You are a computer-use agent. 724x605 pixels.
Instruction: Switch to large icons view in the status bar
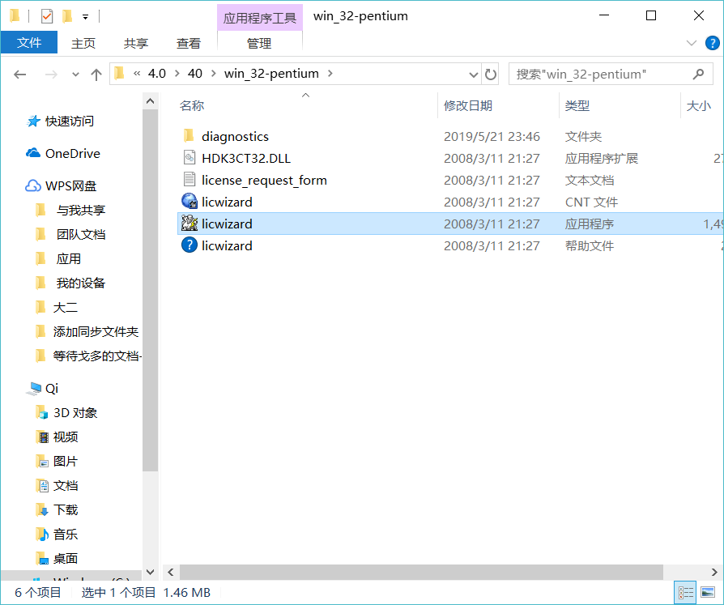(708, 593)
